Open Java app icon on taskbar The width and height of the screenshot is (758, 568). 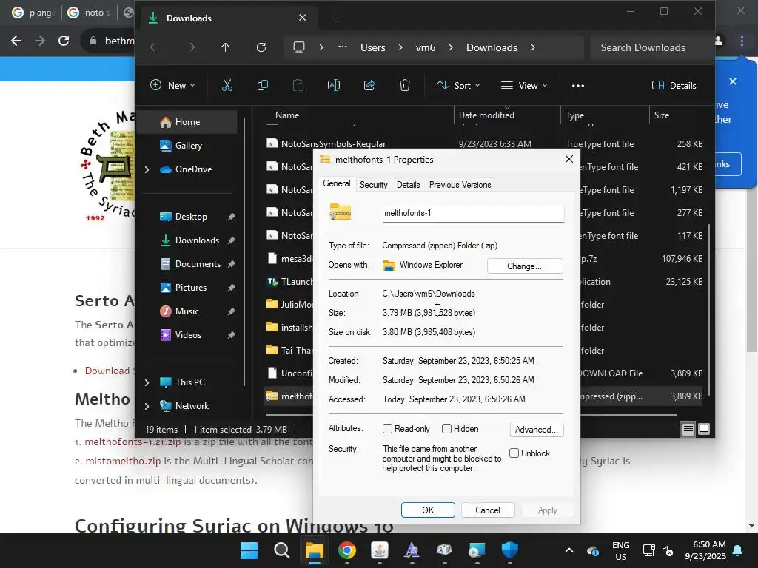[380, 550]
